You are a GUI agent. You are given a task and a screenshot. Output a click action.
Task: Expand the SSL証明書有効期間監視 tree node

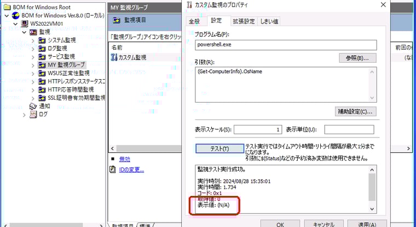coord(33,98)
